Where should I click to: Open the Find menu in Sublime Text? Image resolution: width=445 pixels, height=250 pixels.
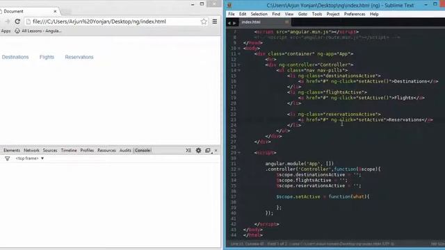pos(276,14)
